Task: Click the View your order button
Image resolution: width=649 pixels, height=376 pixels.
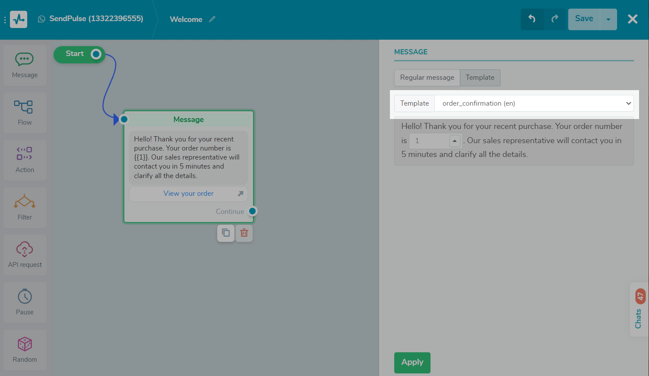Action: [188, 194]
